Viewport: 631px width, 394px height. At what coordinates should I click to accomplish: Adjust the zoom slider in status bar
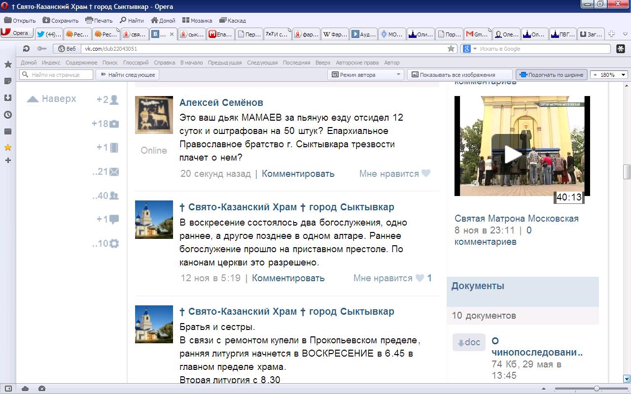[x=596, y=389]
